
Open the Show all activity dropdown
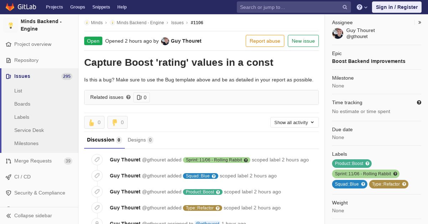(295, 122)
